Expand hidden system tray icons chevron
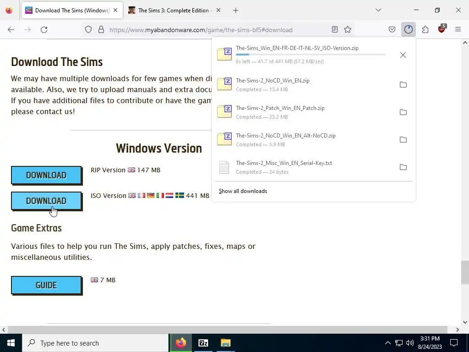This screenshot has width=469, height=352. [387, 343]
